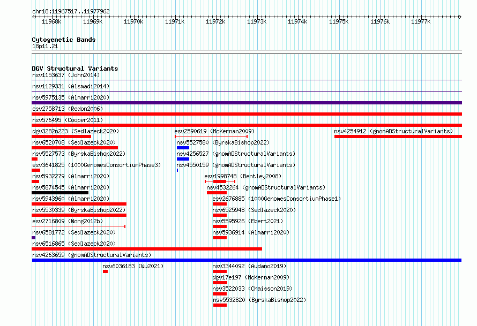Click the blue bar under nsv4256527
Image resolution: width=477 pixels, height=326 pixels.
183,159
